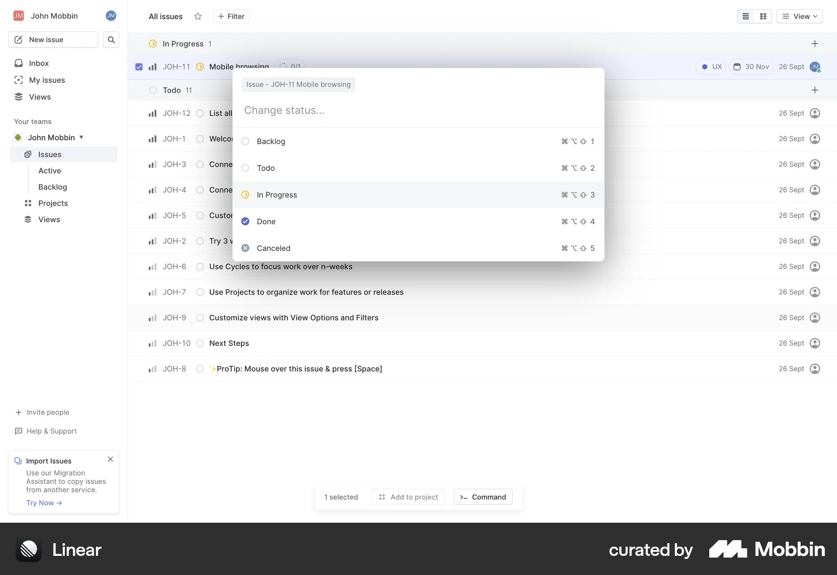Click the 0/1 progress indicator on JOH-11
The width and height of the screenshot is (837, 575).
point(290,66)
